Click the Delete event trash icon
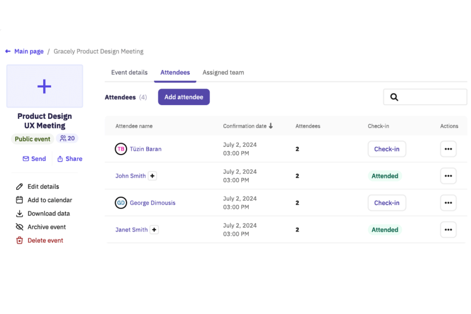The image size is (471, 314). 19,240
